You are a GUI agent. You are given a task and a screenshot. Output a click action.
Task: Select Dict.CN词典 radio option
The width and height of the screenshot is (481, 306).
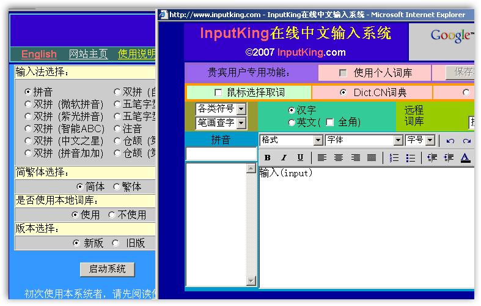[343, 92]
